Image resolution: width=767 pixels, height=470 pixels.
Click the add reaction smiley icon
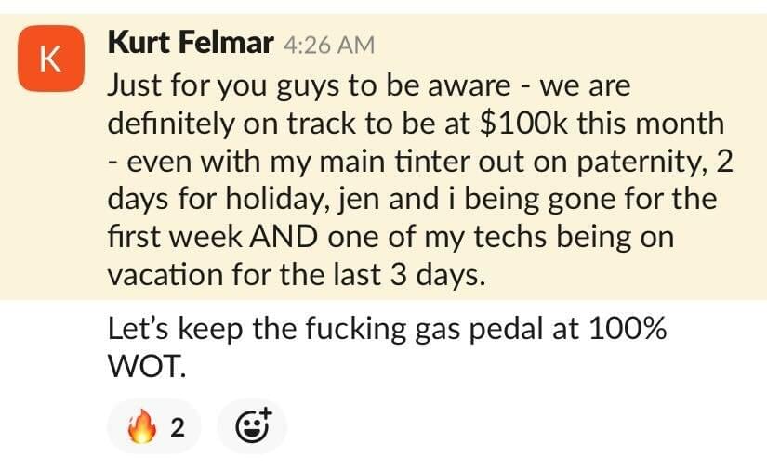pyautogui.click(x=252, y=426)
